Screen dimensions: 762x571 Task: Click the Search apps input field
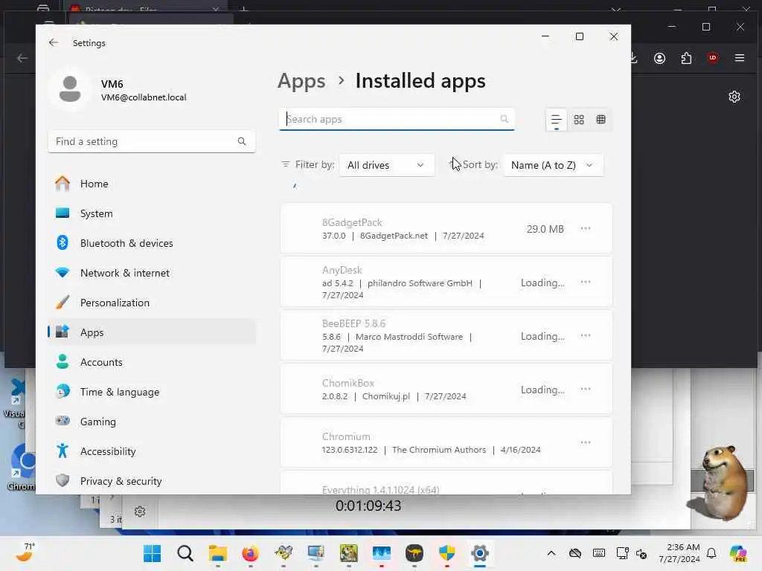[397, 119]
